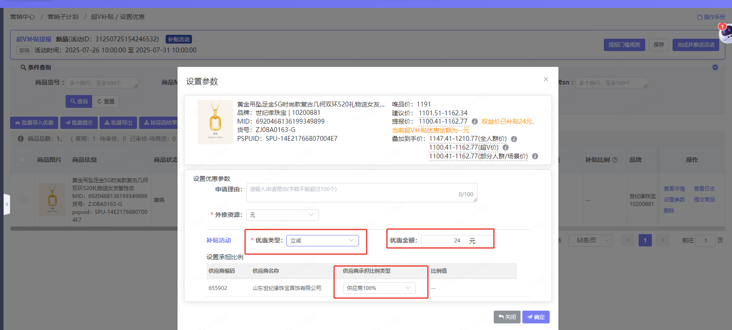The image size is (732, 330).
Task: Click the 补贴比例 help question icon
Action: 615,160
